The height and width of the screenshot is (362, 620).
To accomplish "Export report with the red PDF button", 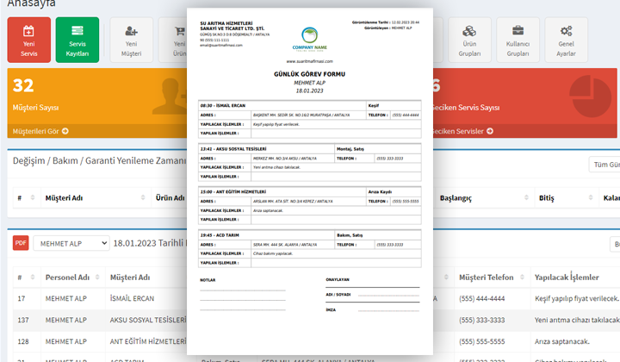I will point(21,243).
